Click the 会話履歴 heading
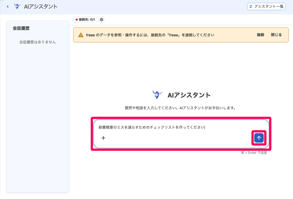The width and height of the screenshot is (293, 199). click(21, 28)
